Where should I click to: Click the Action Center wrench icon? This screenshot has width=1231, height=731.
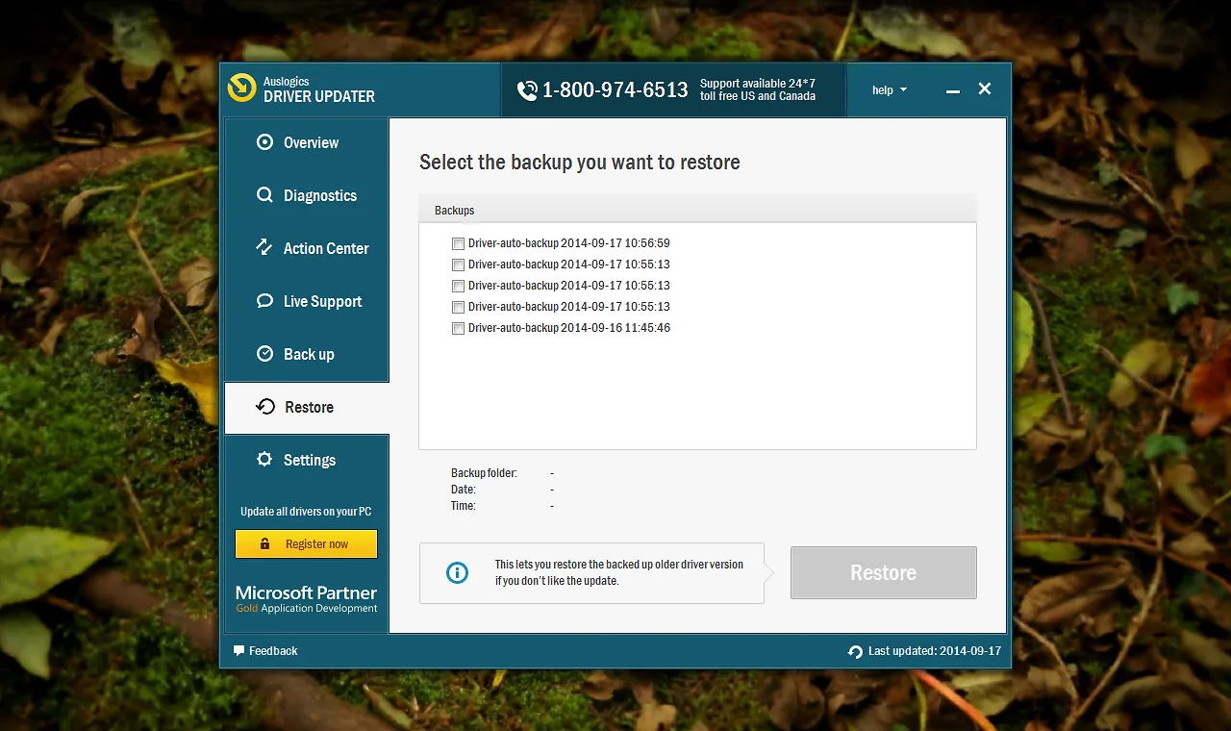pos(264,248)
